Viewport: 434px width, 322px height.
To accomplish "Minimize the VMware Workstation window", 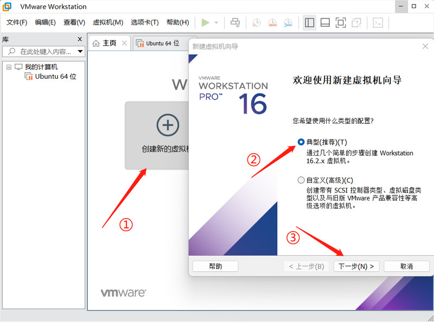I will tap(401, 7).
